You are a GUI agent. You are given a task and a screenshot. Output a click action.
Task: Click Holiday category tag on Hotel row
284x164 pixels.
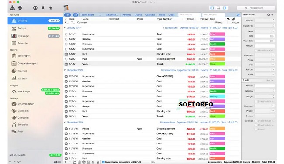click(x=217, y=96)
